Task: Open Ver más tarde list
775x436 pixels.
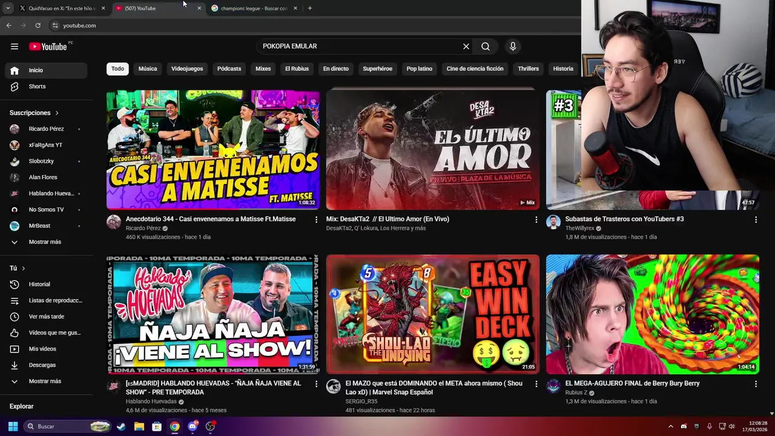Action: tap(46, 317)
